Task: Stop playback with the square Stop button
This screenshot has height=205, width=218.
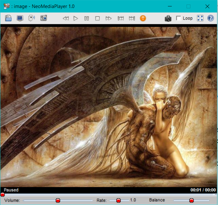Action: (x=97, y=18)
